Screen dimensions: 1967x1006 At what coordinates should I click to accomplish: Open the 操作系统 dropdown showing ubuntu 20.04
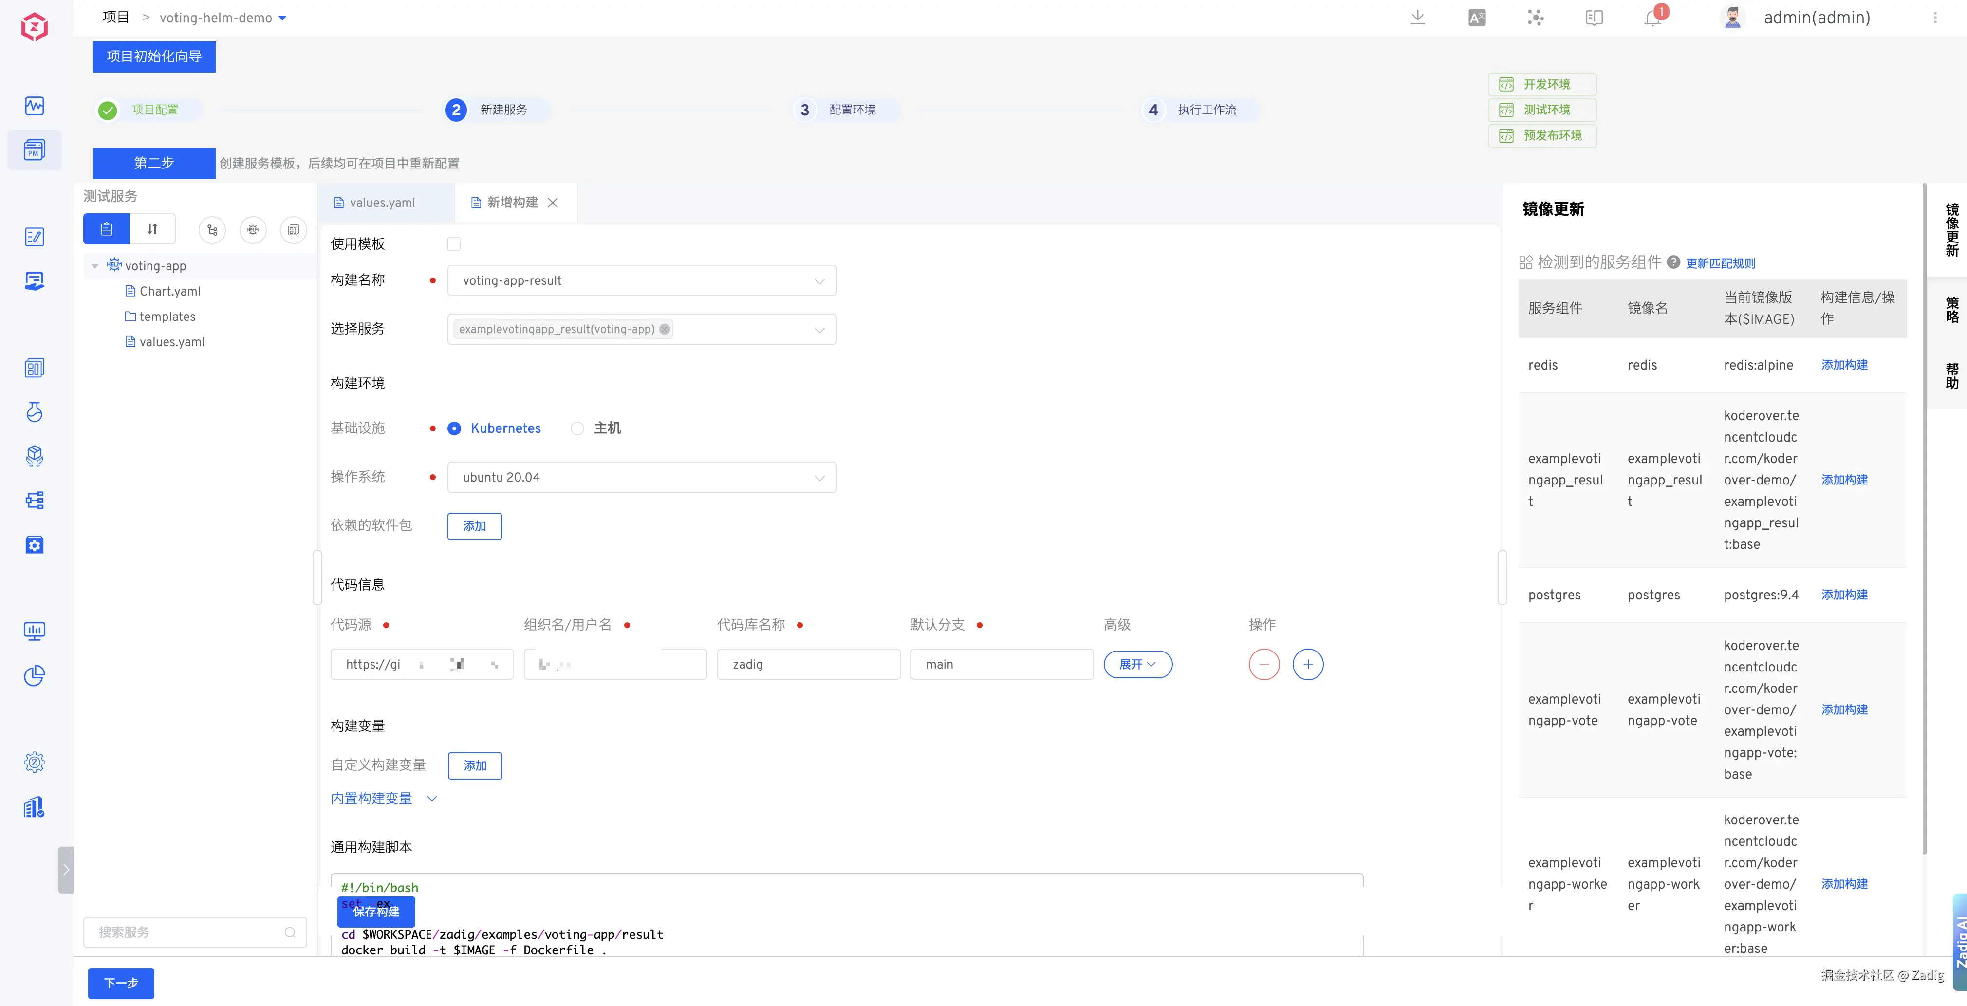(x=641, y=477)
